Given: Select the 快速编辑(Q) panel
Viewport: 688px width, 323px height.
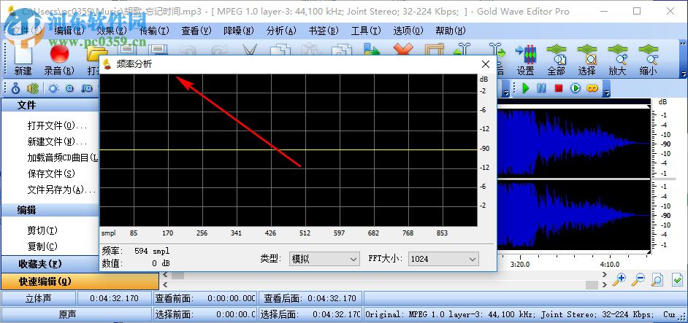Looking at the screenshot, I should coord(80,281).
